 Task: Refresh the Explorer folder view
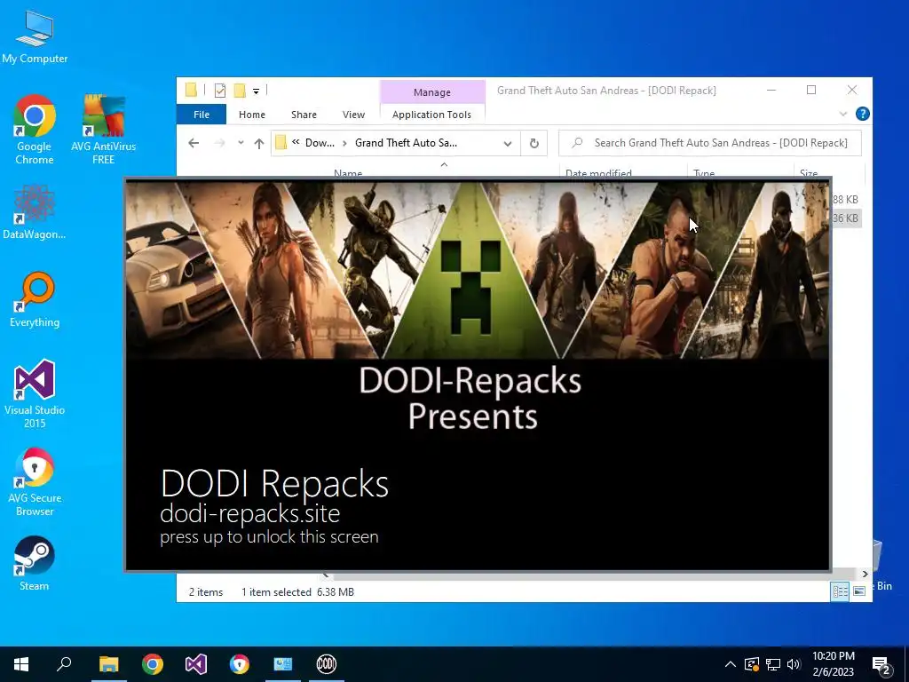point(534,143)
